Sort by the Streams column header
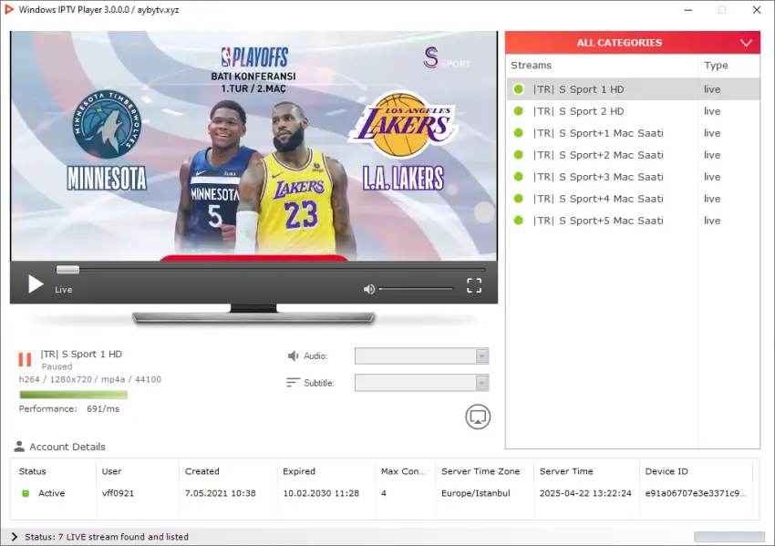The image size is (775, 546). (x=602, y=66)
